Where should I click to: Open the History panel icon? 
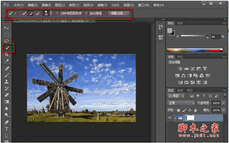pos(161,27)
